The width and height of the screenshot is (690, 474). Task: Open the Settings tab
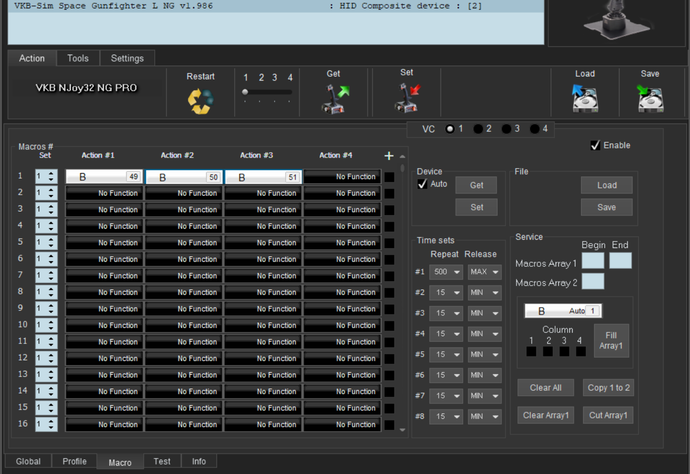pos(127,58)
